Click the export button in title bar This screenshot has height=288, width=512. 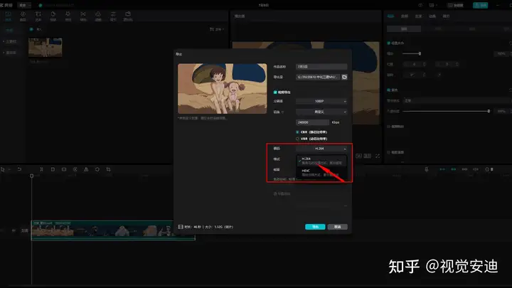click(x=480, y=5)
